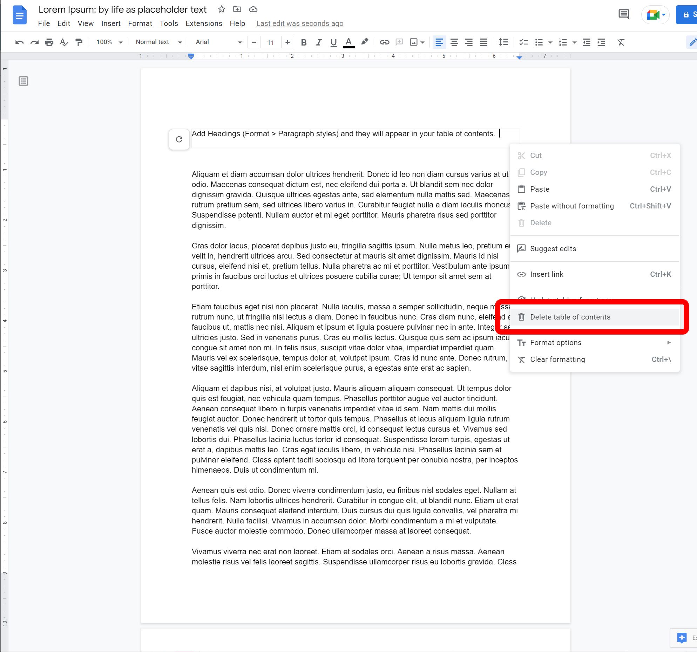
Task: Click the strikethrough formatting icon
Action: 620,42
